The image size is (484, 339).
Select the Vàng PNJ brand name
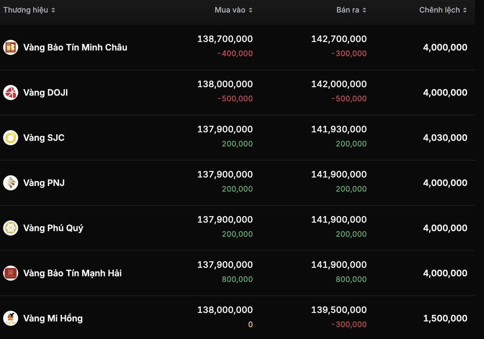click(x=44, y=183)
